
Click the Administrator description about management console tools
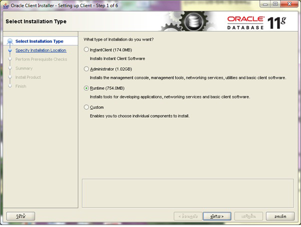point(188,78)
